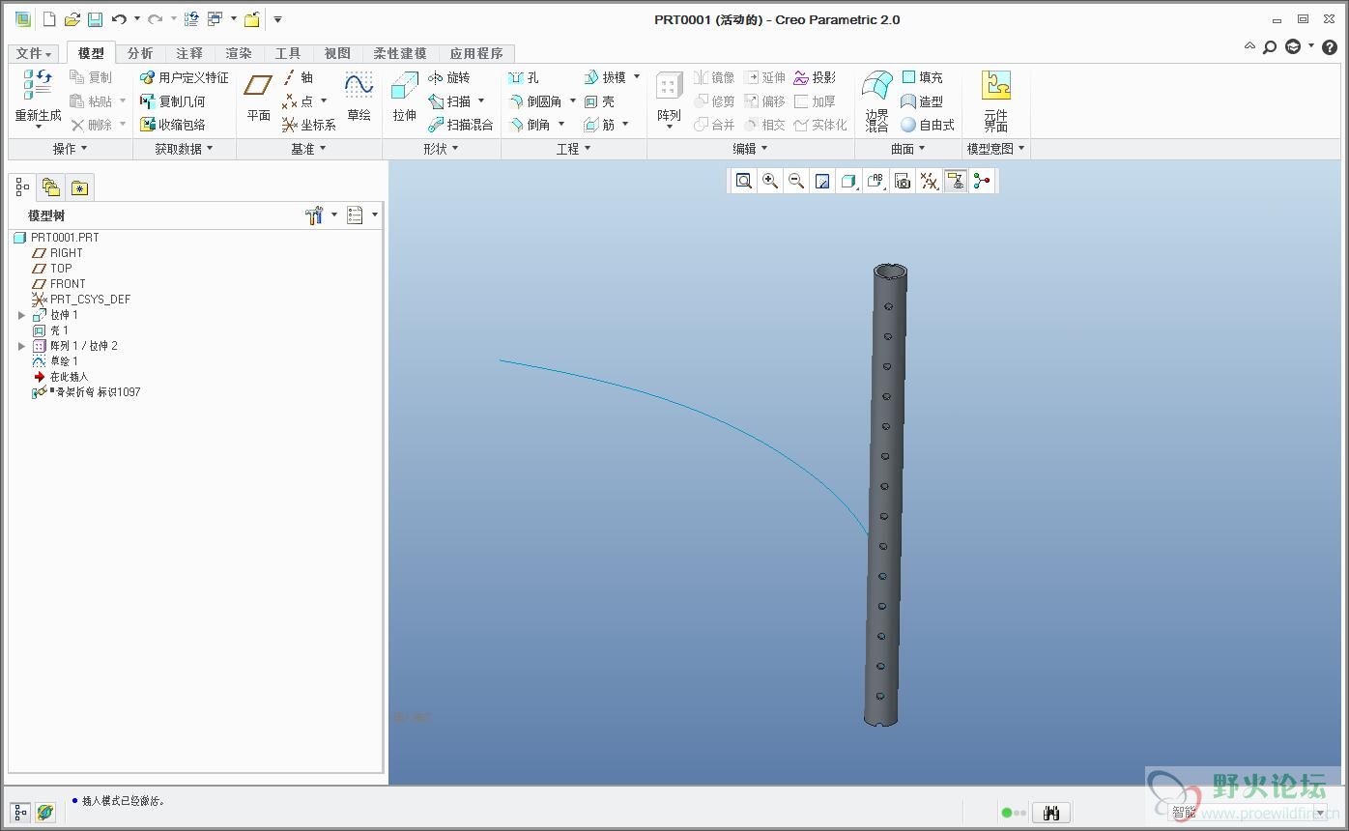Toggle datum display filters icon

click(x=929, y=181)
